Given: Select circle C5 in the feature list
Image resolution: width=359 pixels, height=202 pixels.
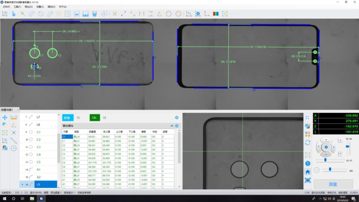Looking at the screenshot, I should tap(39, 162).
